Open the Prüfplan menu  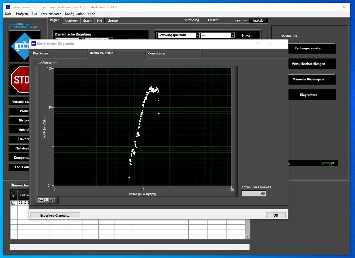pyautogui.click(x=22, y=14)
